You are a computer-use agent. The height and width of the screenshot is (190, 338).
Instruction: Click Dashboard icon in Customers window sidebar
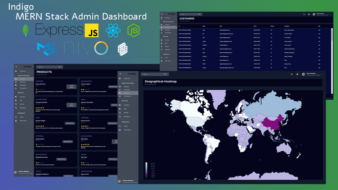coord(162,18)
